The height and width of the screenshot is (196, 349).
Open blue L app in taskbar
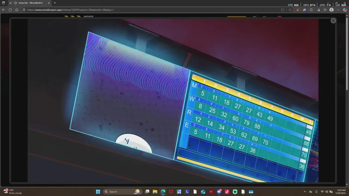click(x=187, y=192)
